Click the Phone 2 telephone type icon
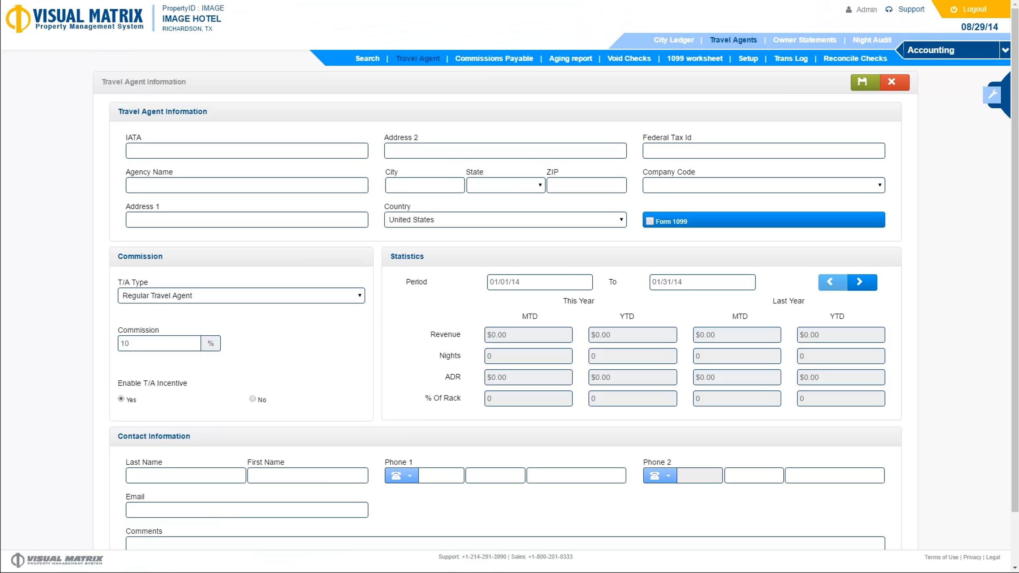The height and width of the screenshot is (573, 1019). [655, 475]
